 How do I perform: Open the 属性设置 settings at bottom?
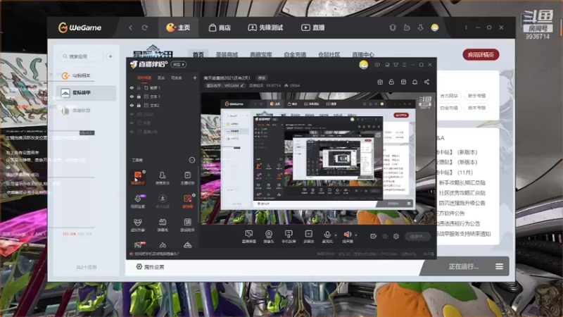pos(150,267)
